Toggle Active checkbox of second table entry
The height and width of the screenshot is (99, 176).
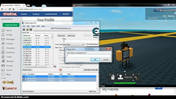(x=23, y=78)
